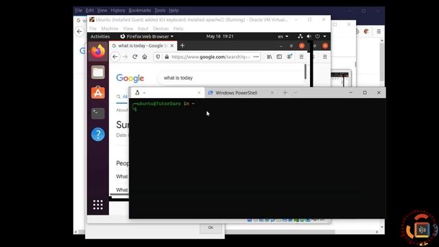Open page actions three-dot menu in URL bar

coord(256,57)
